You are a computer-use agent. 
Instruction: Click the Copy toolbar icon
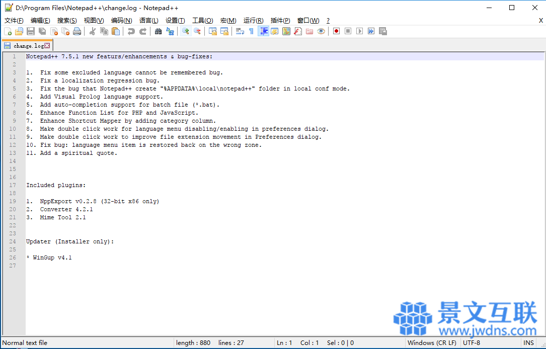click(x=104, y=31)
